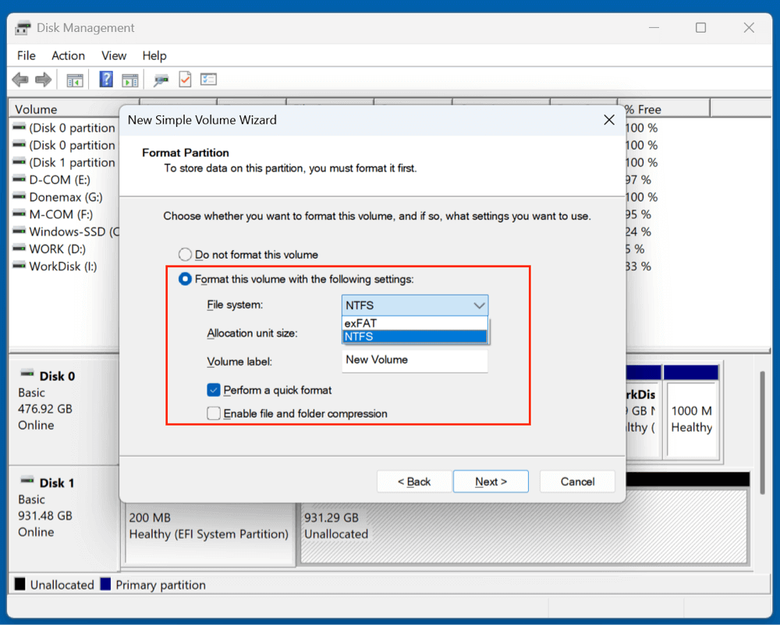Image resolution: width=780 pixels, height=625 pixels.
Task: Select 'Format this volume with following settings'
Action: tap(185, 279)
